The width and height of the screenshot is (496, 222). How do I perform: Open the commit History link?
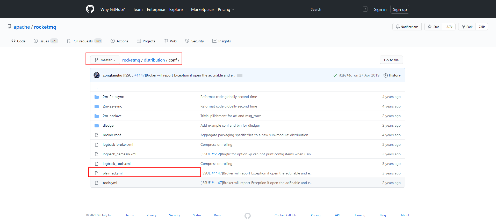[x=392, y=75]
